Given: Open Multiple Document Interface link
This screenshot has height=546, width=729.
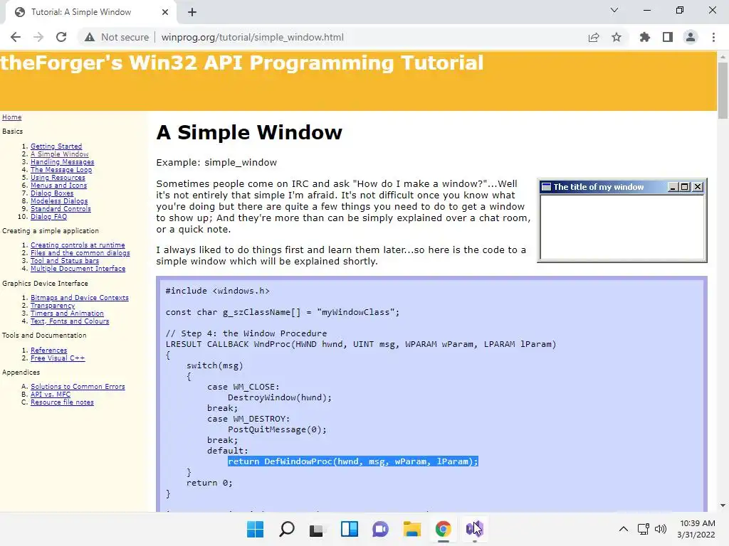Looking at the screenshot, I should (x=78, y=269).
